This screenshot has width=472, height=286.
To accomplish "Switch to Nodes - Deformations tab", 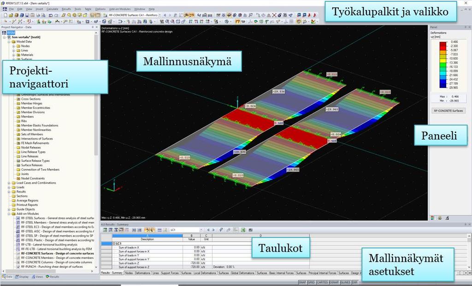I will click(137, 273).
